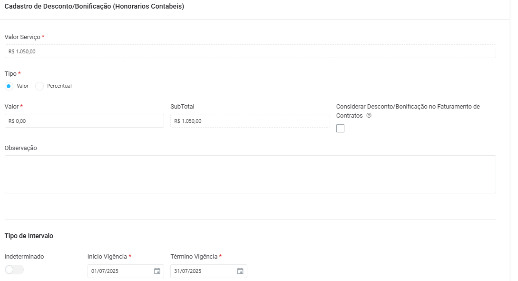Image resolution: width=518 pixels, height=281 pixels.
Task: Click the help icon next to Contratos
Action: click(x=369, y=115)
